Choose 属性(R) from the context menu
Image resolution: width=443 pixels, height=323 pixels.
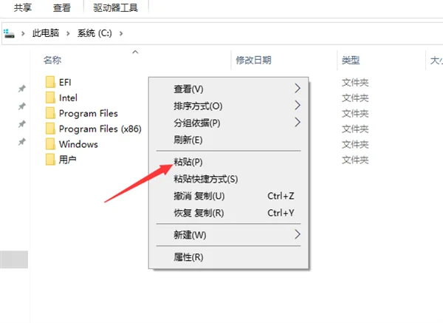point(229,256)
